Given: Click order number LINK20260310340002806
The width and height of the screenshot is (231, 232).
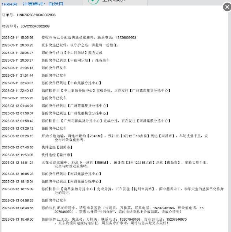Looking at the screenshot, I should pos(36,15).
